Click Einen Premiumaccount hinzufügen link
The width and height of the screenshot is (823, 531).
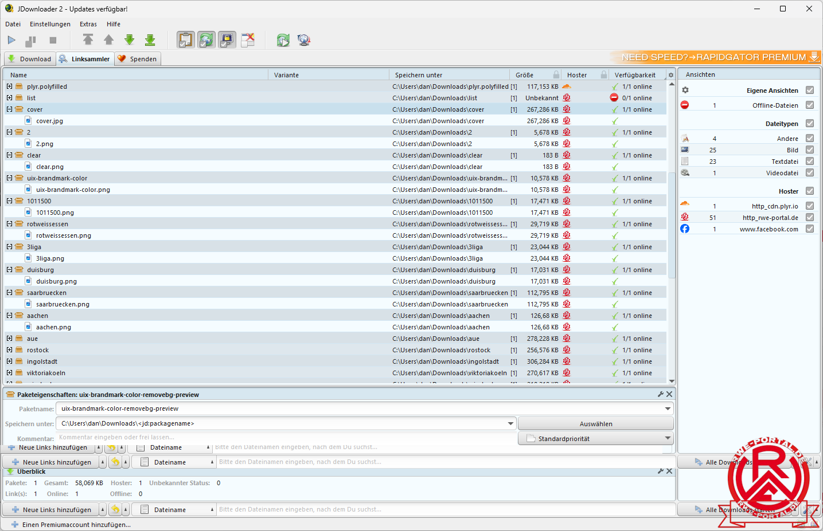[x=76, y=525]
